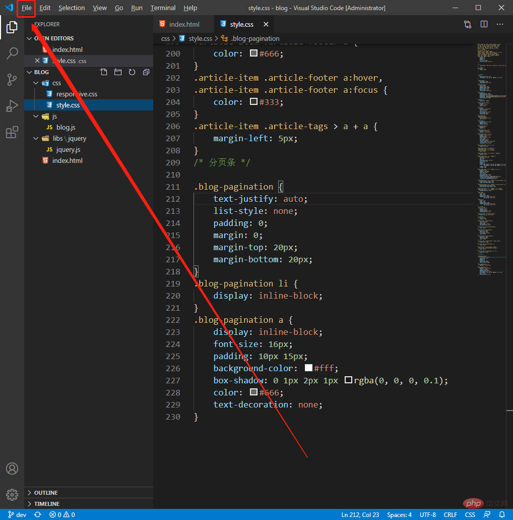
Task: Open the Terminal menu
Action: point(163,8)
